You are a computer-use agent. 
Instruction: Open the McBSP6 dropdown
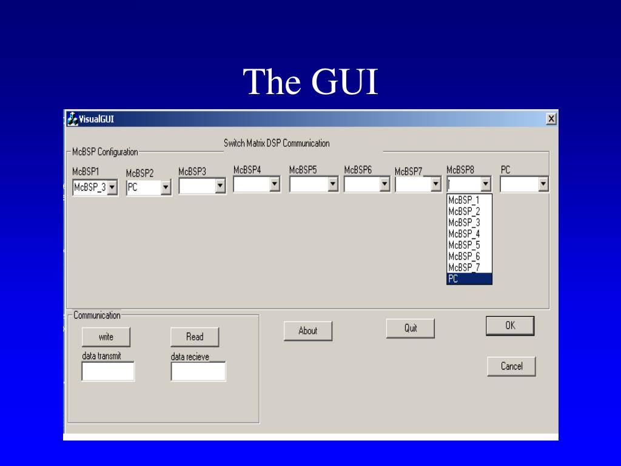tap(384, 184)
